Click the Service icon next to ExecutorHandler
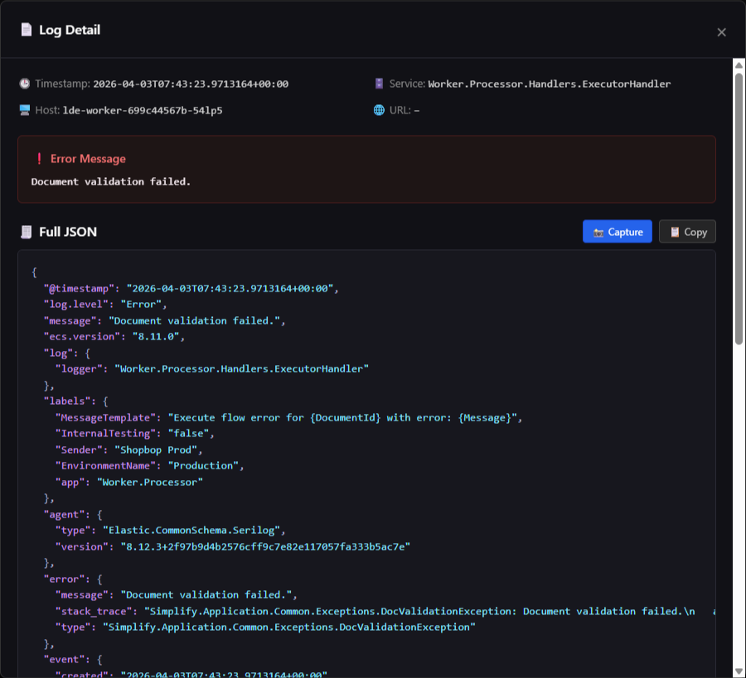This screenshot has width=746, height=678. (379, 84)
